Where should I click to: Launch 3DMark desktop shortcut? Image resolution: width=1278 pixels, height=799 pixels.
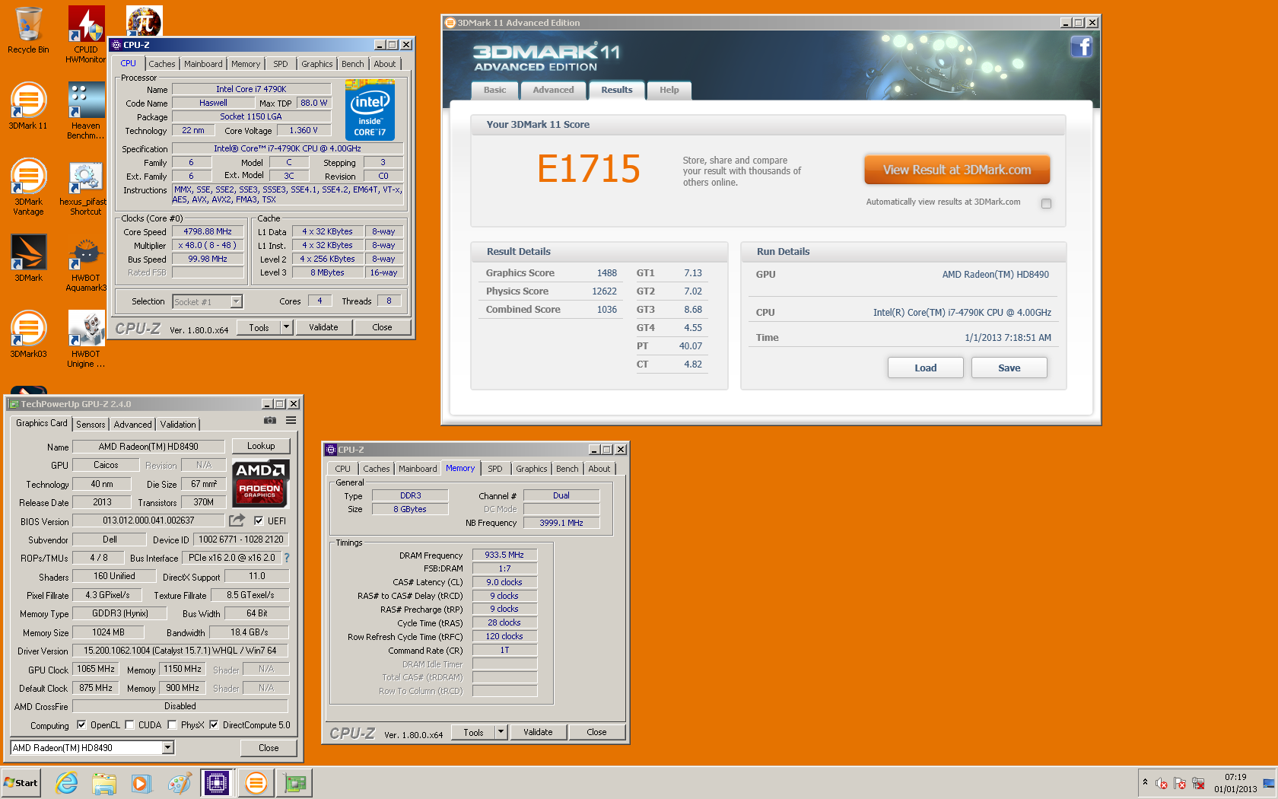[x=28, y=259]
